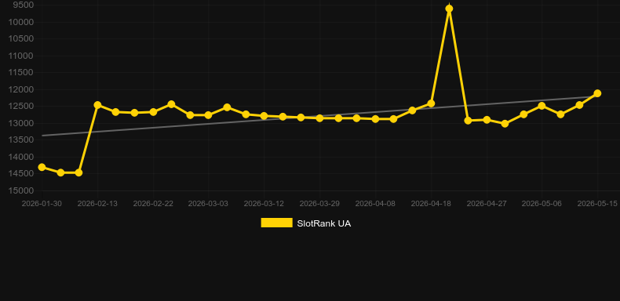Image resolution: width=620 pixels, height=301 pixels.
Task: Click the 11000 y-axis label
Action: coord(21,56)
